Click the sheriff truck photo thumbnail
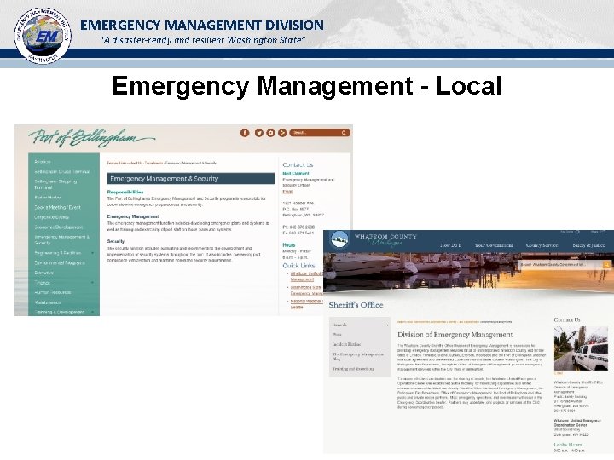This screenshot has width=614, height=460. 581,348
